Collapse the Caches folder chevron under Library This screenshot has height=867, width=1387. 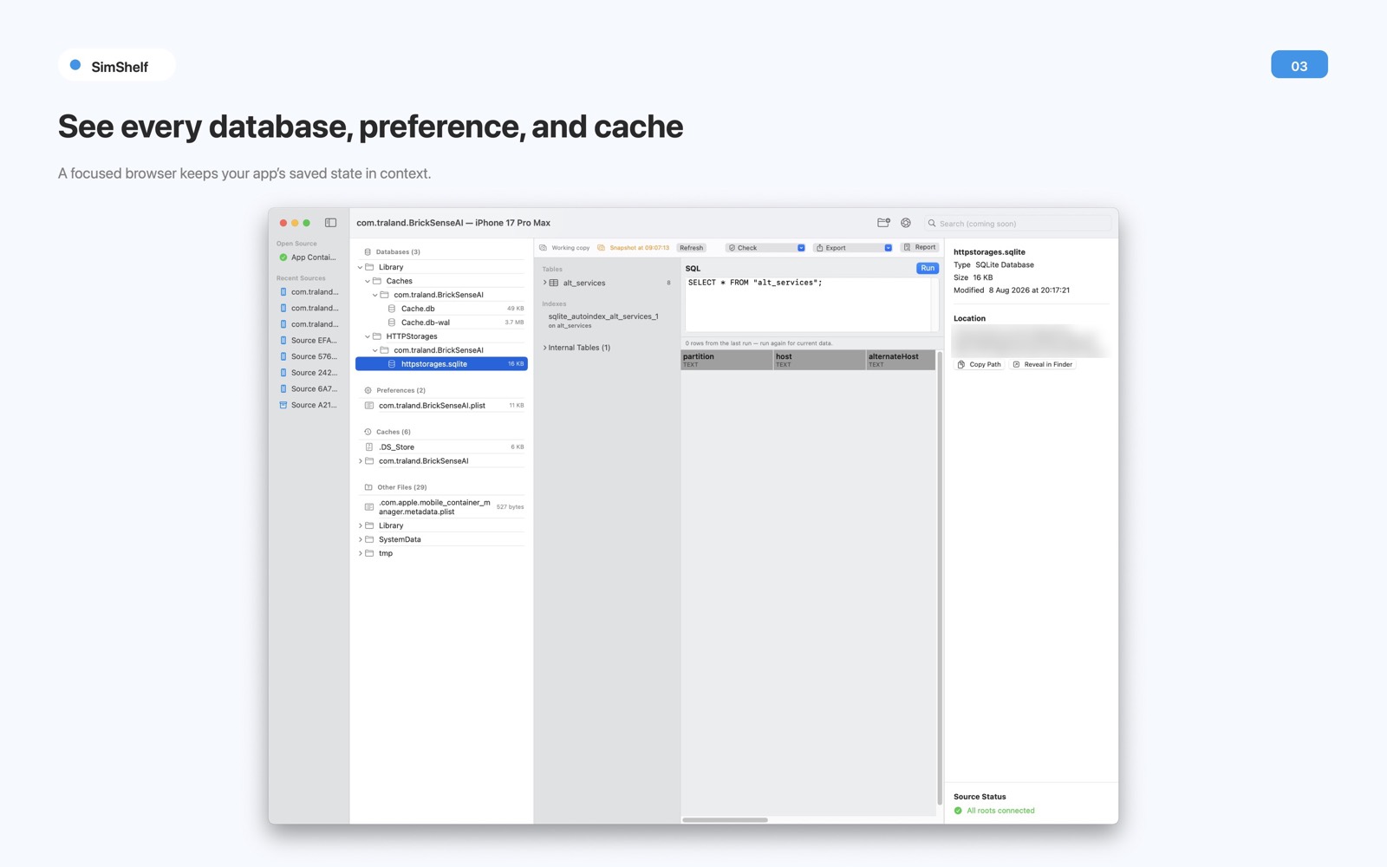click(368, 281)
